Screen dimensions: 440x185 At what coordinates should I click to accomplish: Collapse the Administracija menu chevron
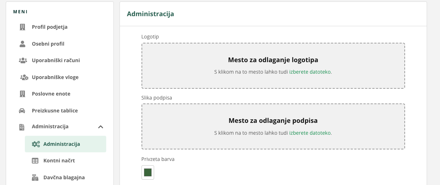click(101, 127)
